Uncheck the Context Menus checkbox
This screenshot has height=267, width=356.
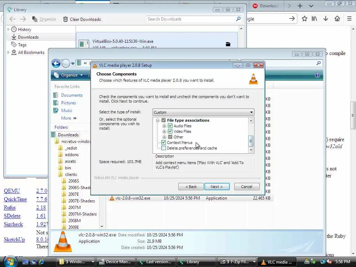[x=163, y=143]
